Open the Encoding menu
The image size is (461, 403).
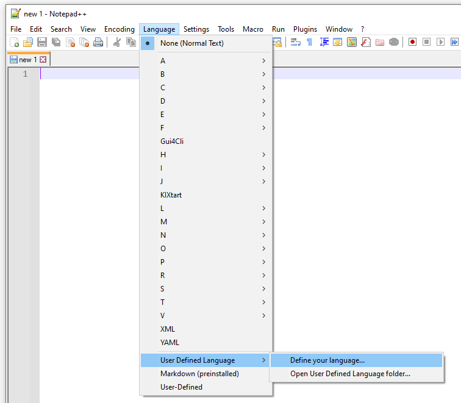(x=120, y=29)
